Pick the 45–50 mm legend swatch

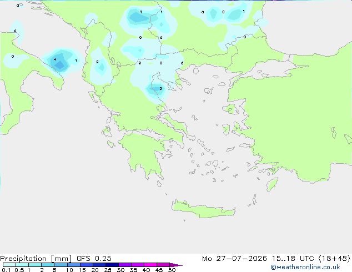(163, 265)
